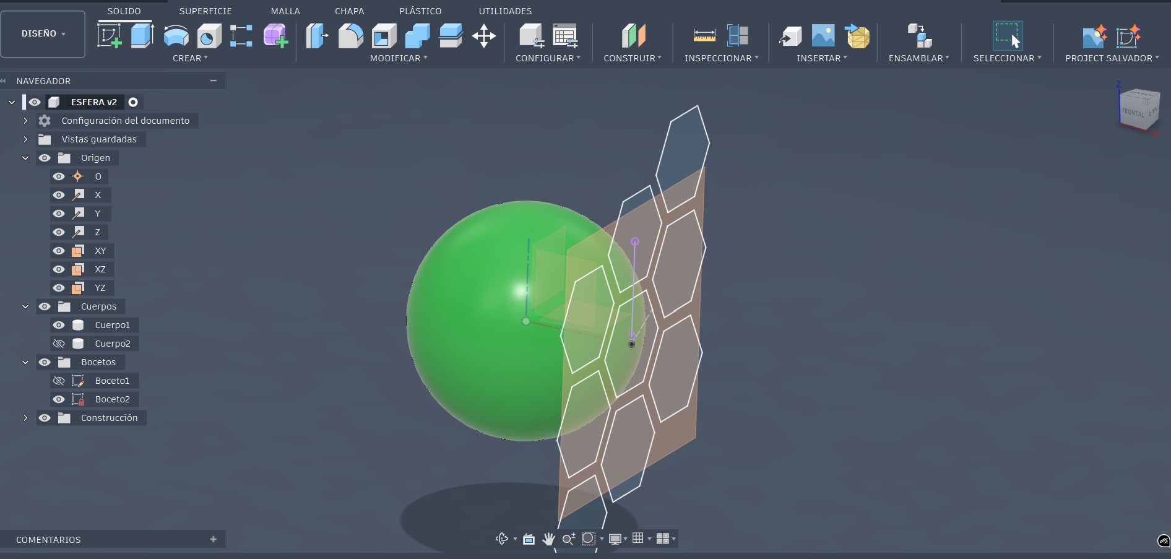Screen dimensions: 1171x559
Task: Select the Fillet tool icon
Action: (x=350, y=36)
